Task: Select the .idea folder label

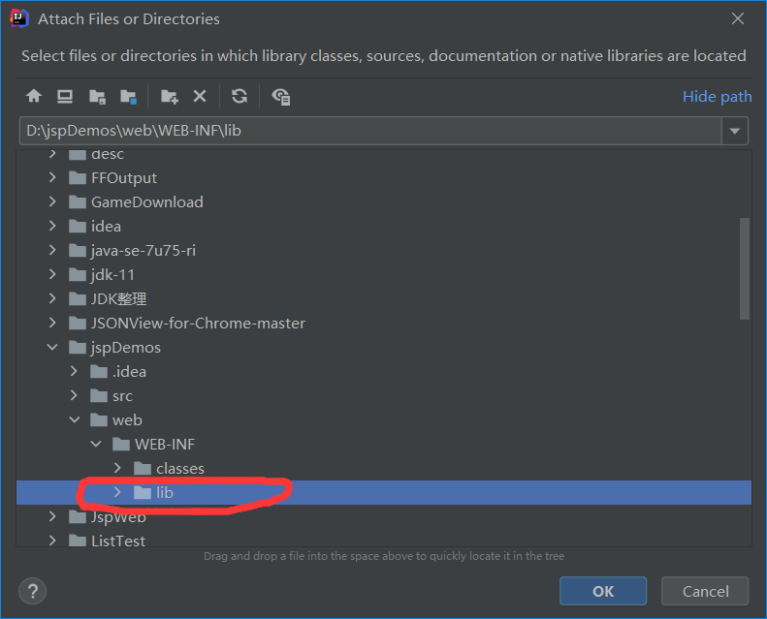Action: [x=129, y=372]
